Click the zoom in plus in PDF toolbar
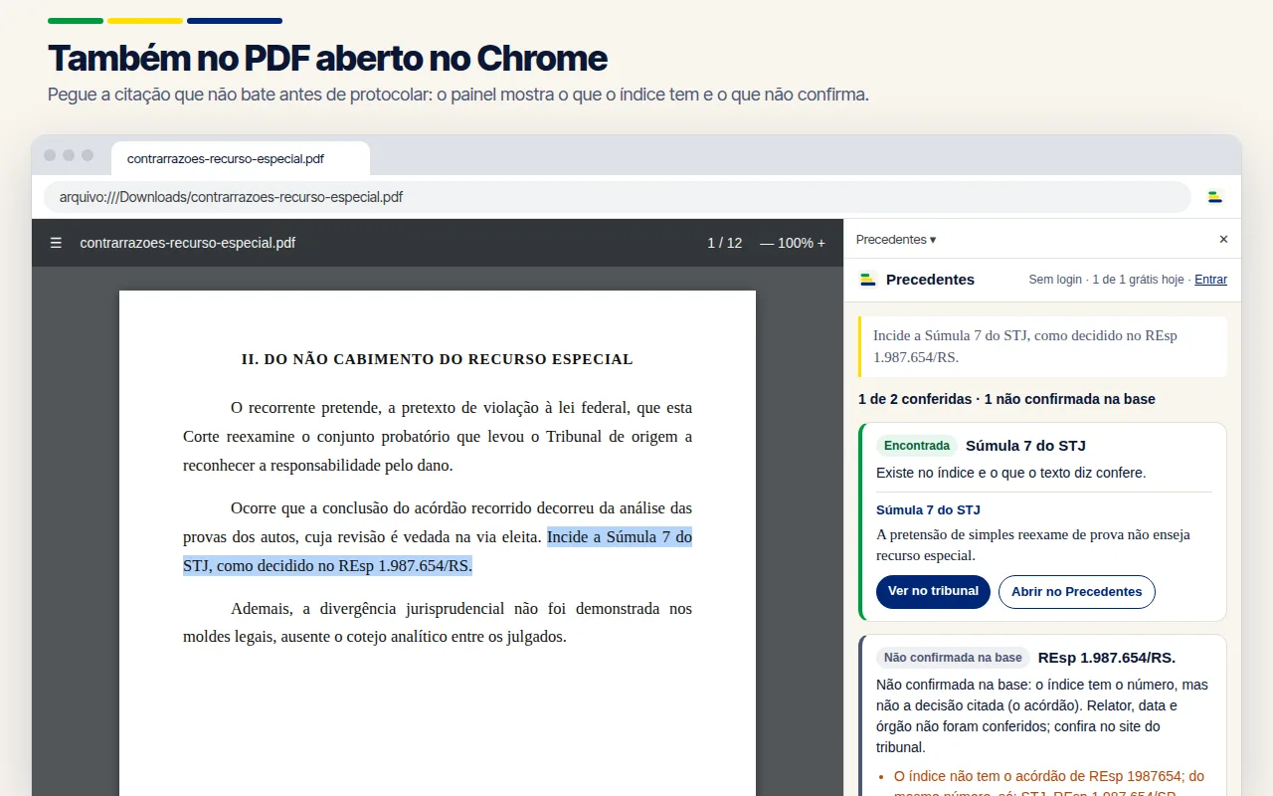The height and width of the screenshot is (796, 1273). [820, 243]
